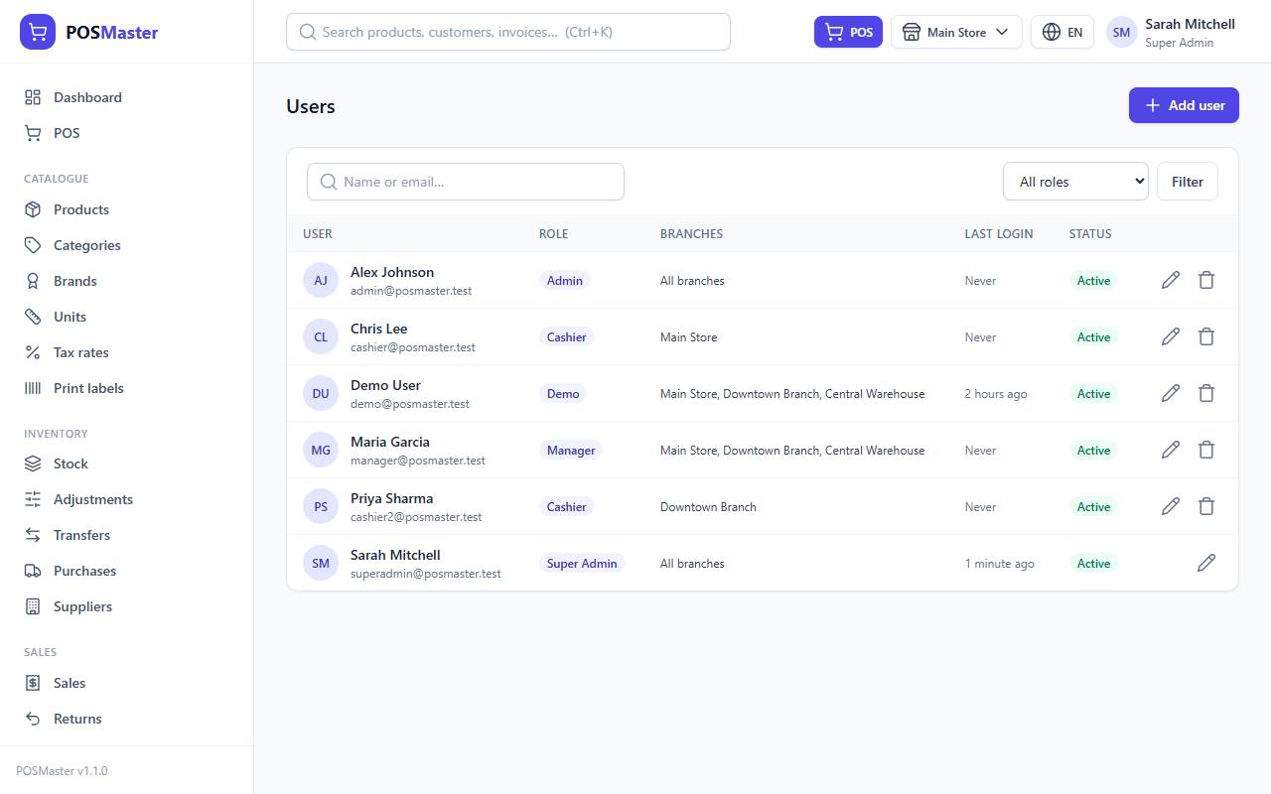The image size is (1271, 794).
Task: Open Brands from the sidebar
Action: 126,281
